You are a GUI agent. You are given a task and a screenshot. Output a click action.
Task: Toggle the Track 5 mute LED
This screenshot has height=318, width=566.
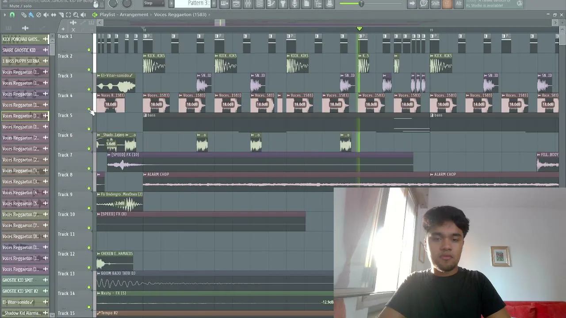click(x=89, y=129)
